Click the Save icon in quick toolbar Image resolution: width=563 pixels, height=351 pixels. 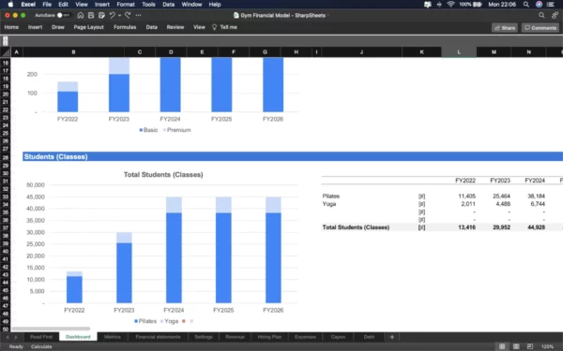pos(91,15)
